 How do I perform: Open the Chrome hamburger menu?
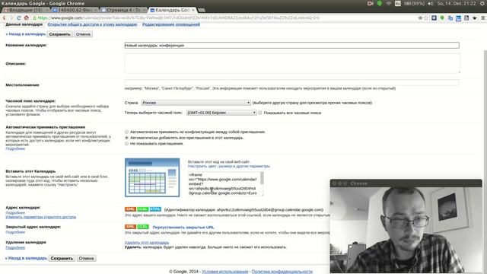483,18
